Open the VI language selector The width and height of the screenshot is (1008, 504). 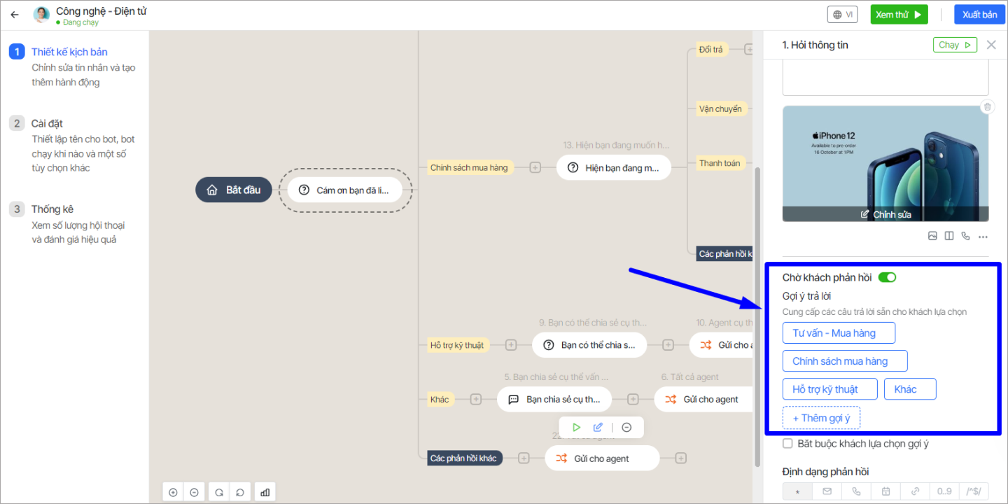pyautogui.click(x=843, y=15)
